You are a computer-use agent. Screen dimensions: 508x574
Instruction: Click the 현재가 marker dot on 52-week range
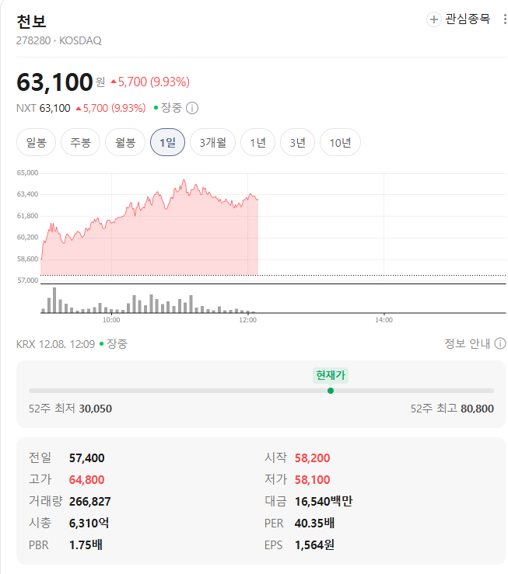tap(330, 391)
